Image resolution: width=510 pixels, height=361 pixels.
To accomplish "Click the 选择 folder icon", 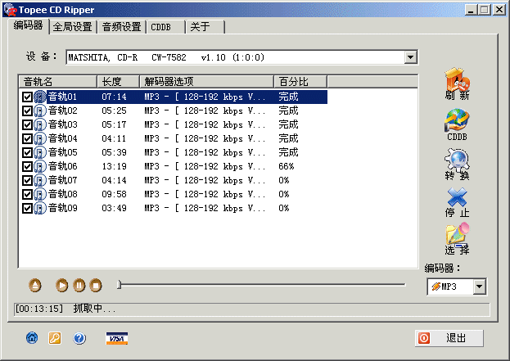I will point(457,238).
